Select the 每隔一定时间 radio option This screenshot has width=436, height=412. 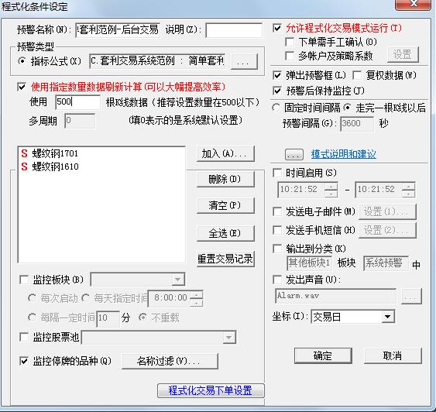click(x=32, y=318)
